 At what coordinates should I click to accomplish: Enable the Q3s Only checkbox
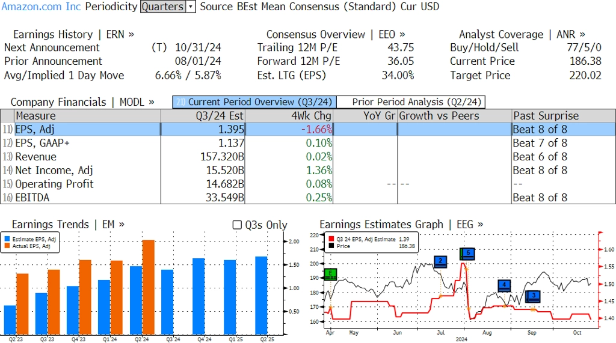pos(237,225)
